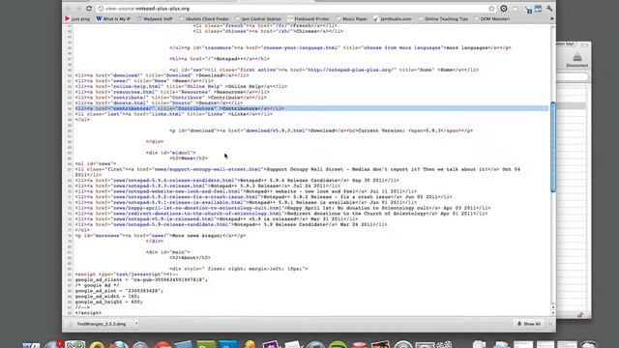This screenshot has width=619, height=348.
Task: Click the blue badge extension icon in toolbar
Action: point(528,9)
